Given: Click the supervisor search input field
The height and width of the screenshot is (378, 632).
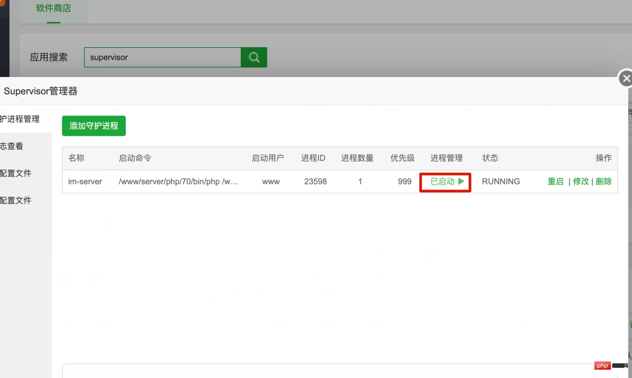Looking at the screenshot, I should [163, 57].
